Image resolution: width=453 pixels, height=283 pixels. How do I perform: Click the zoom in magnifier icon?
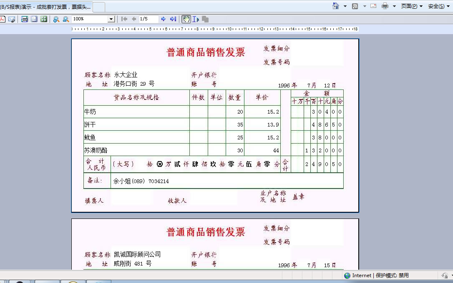tap(56, 19)
